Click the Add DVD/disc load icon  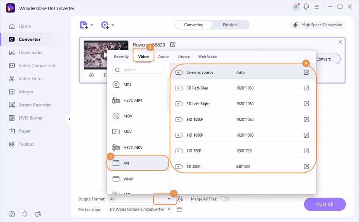point(105,25)
